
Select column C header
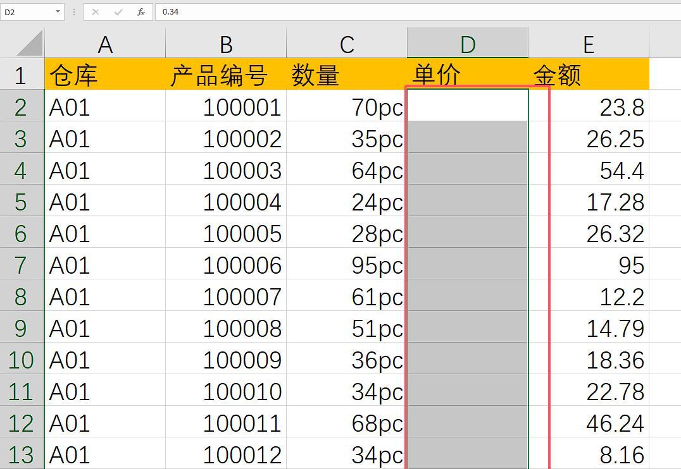coord(347,44)
